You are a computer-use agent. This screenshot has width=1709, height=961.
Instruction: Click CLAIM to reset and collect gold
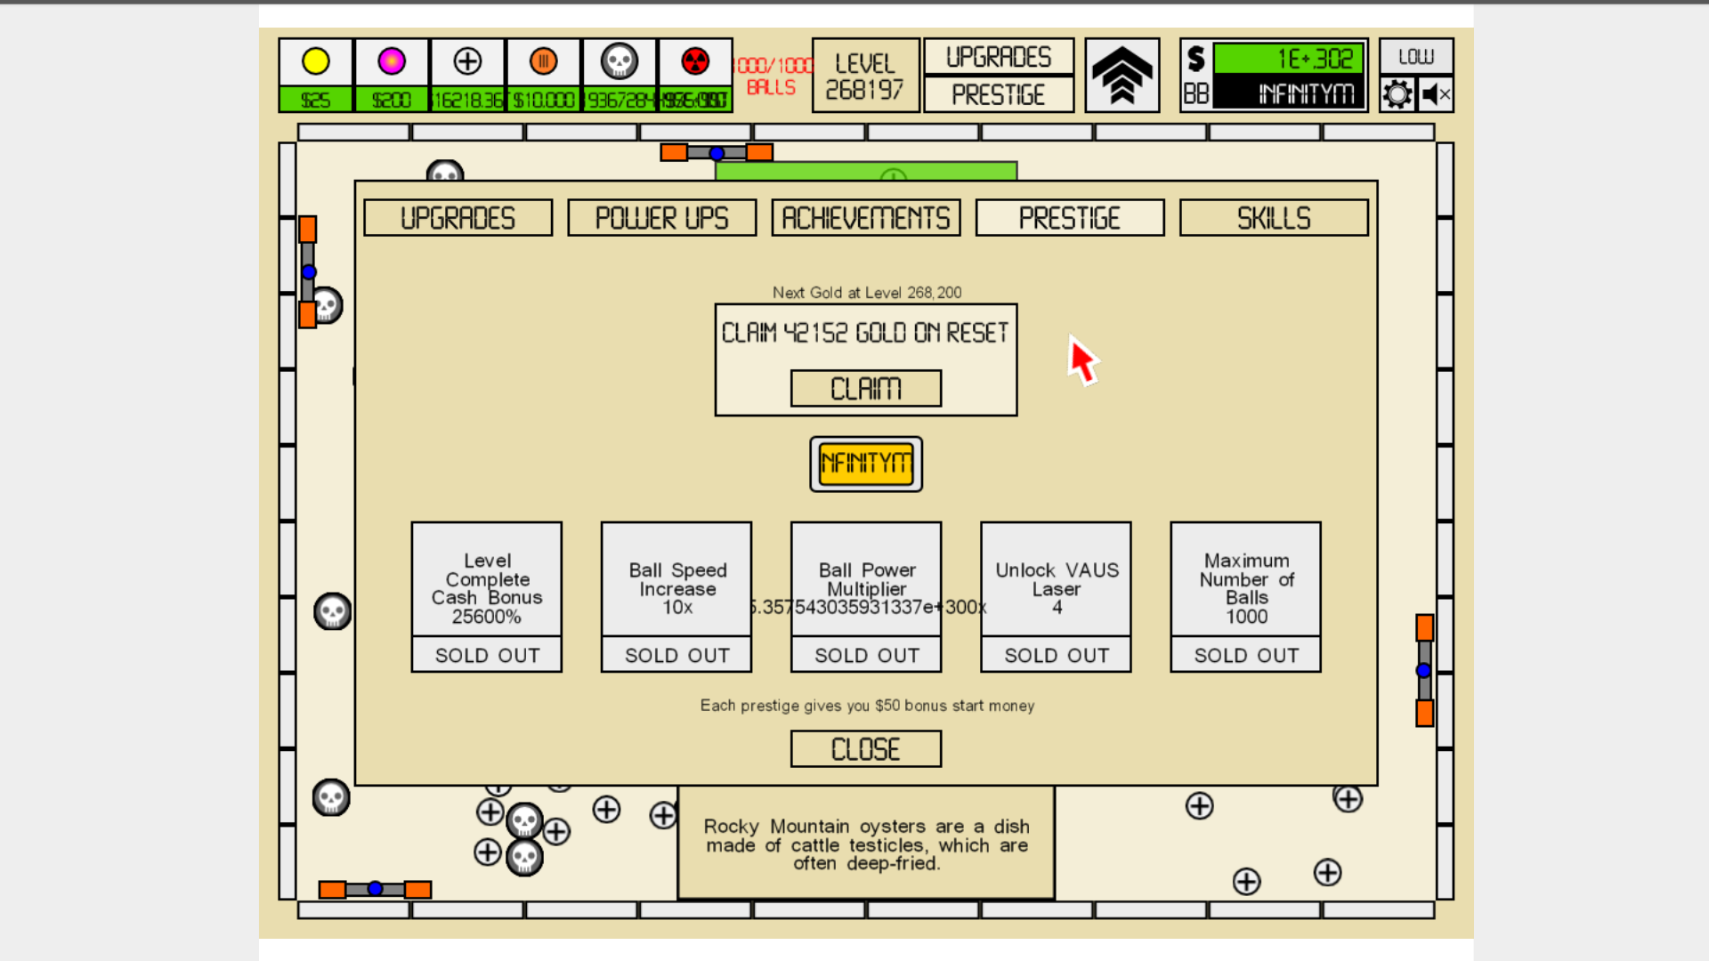(x=866, y=387)
